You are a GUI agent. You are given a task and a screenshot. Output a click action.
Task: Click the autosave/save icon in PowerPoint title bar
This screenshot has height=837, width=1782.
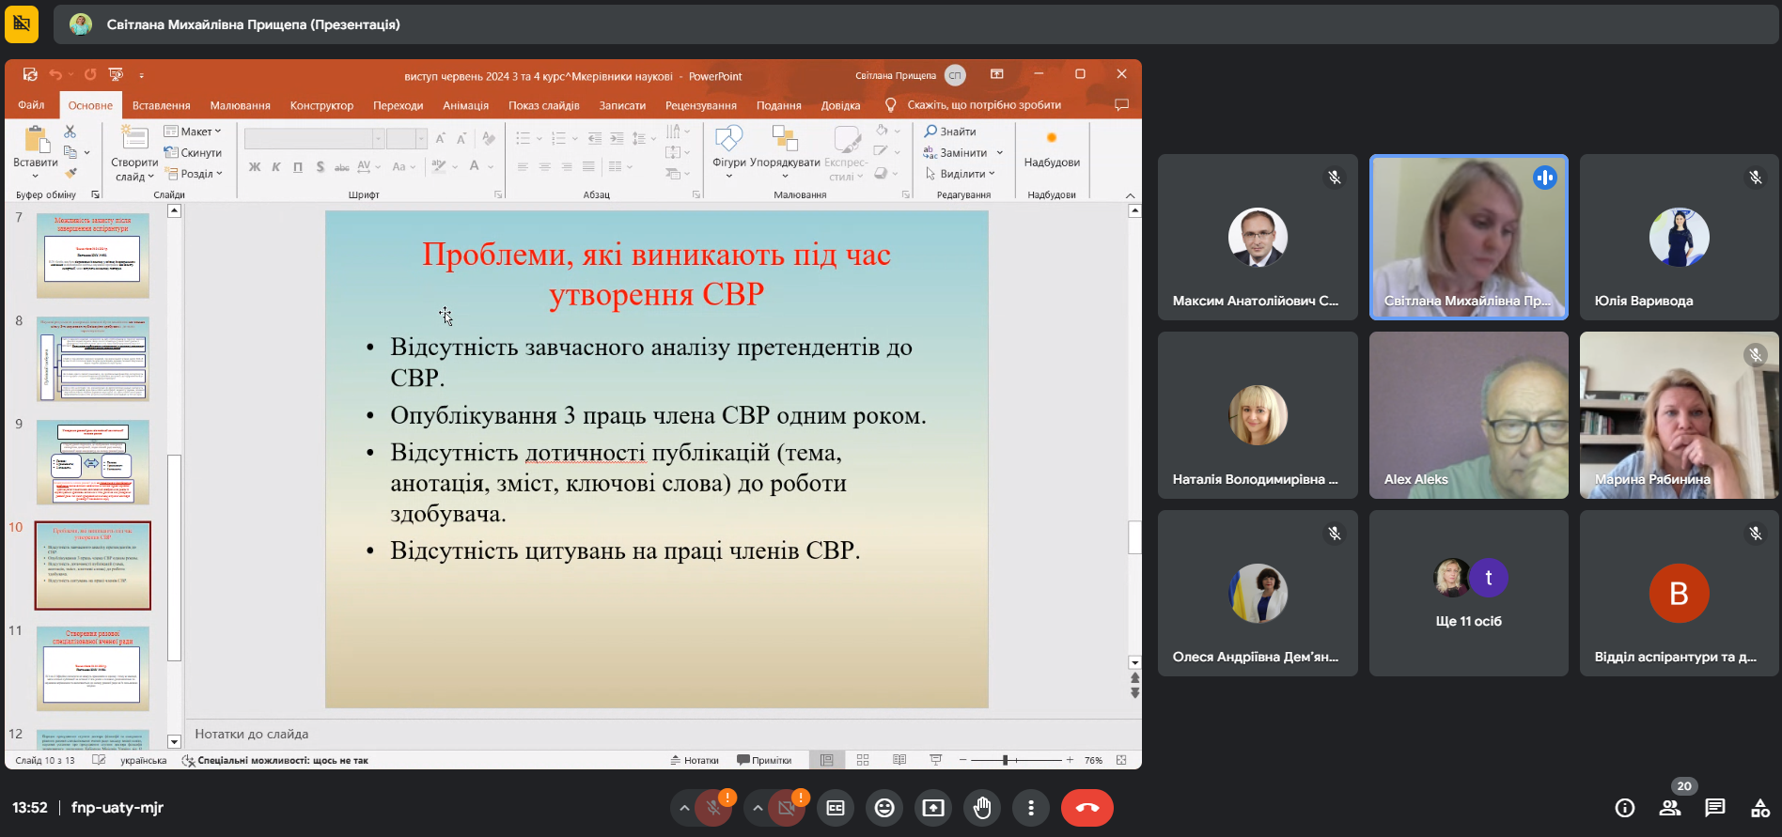coord(30,75)
